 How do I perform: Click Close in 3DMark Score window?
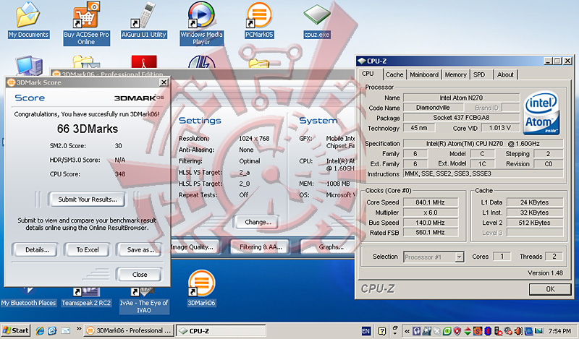point(140,275)
